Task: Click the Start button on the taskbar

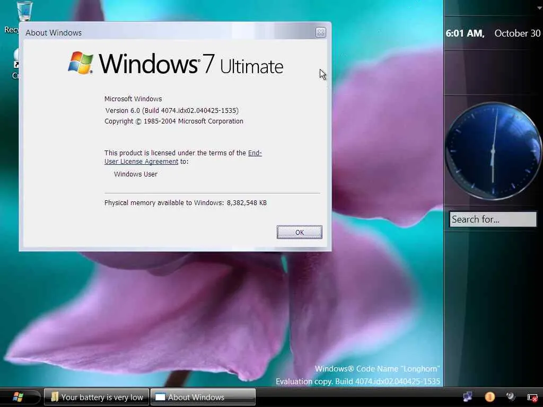Action: [19, 397]
